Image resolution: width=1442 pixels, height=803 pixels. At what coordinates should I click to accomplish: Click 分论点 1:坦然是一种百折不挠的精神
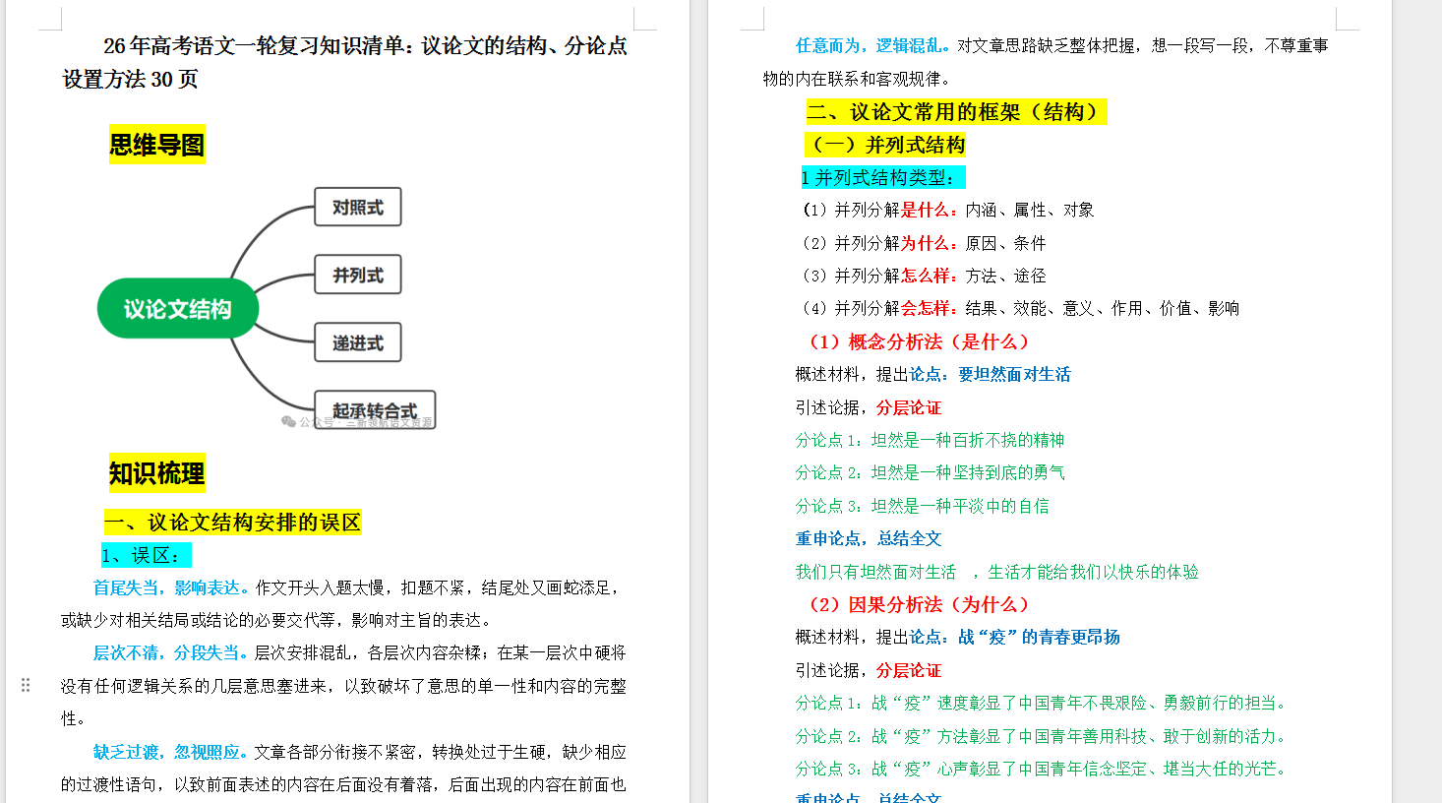coord(930,440)
